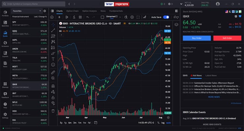Open account dropdown chevron near Net Liq

[181, 4]
